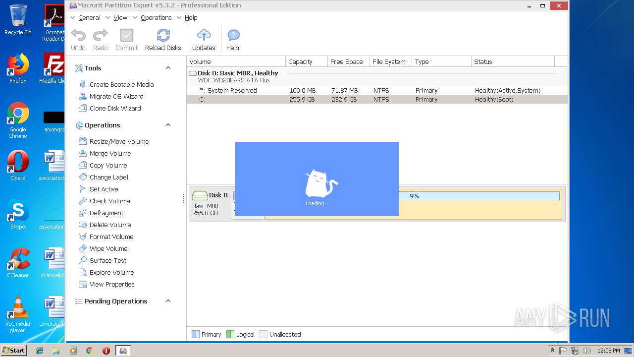Open the Clone Disk Wizard
634x357 pixels.
click(x=115, y=108)
